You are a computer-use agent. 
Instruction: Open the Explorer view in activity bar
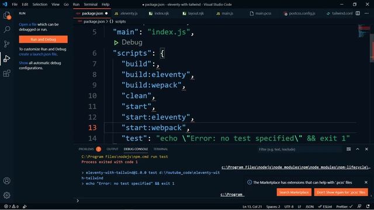[x=7, y=15]
